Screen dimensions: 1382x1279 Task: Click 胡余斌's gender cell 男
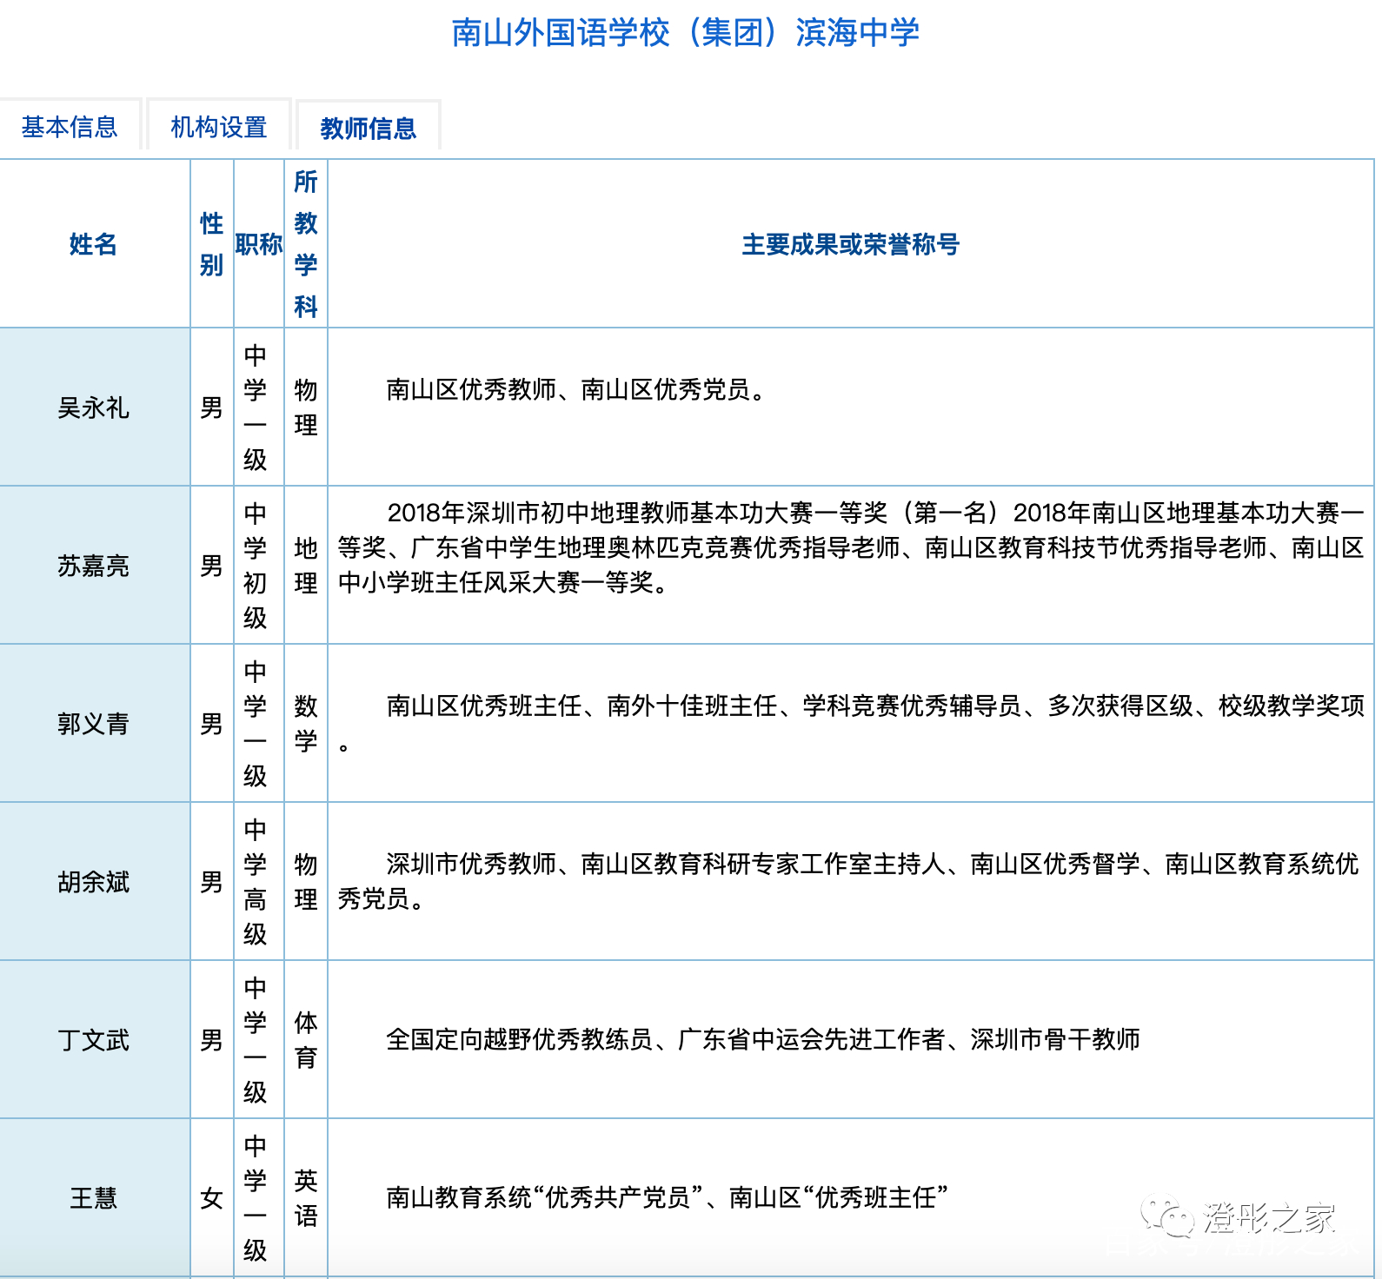click(x=212, y=882)
